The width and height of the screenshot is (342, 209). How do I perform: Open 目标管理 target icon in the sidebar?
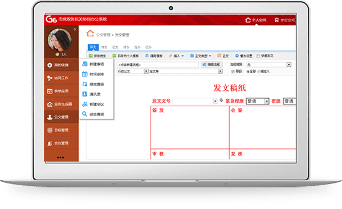tap(50, 130)
